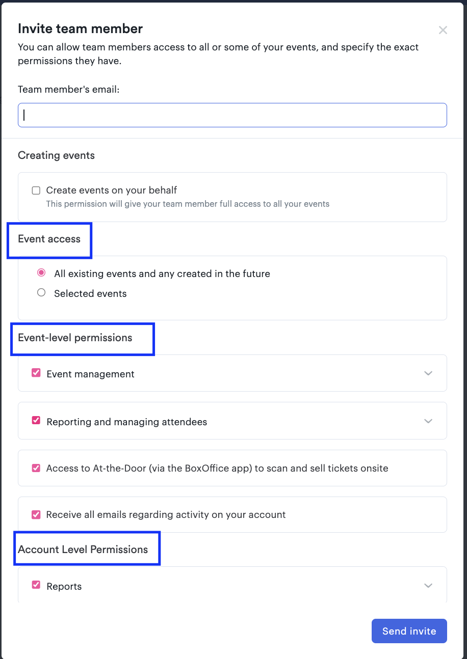
Task: Expand the Event management chevron
Action: click(428, 373)
